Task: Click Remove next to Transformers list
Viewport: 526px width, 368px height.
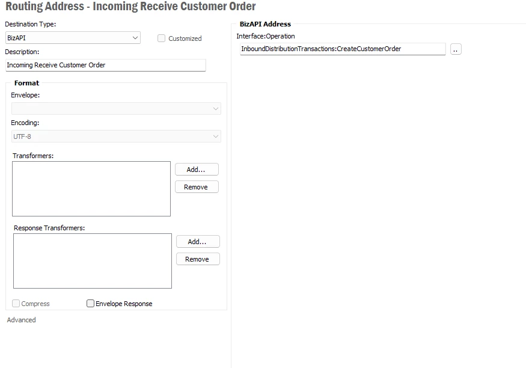Action: (x=197, y=187)
